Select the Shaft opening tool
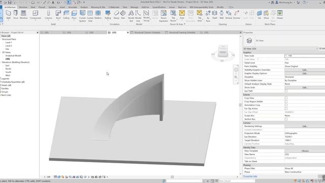The image size is (325, 183). (x=215, y=15)
